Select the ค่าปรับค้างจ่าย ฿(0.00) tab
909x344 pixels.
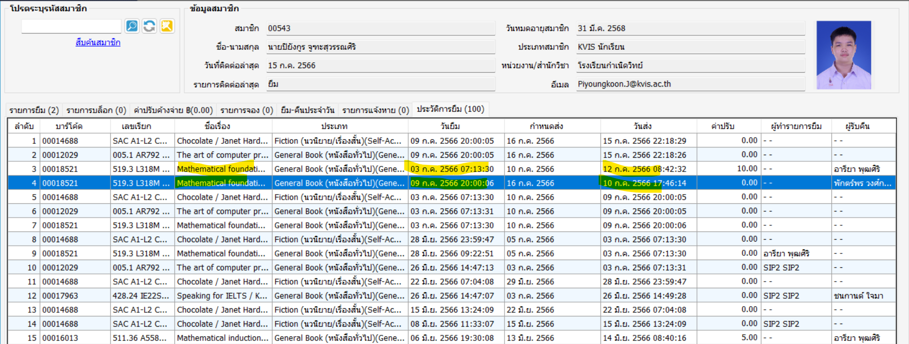pyautogui.click(x=173, y=110)
